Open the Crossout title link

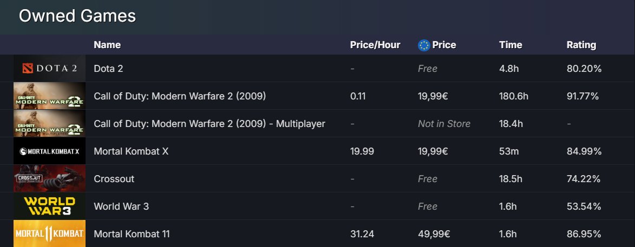click(x=114, y=179)
